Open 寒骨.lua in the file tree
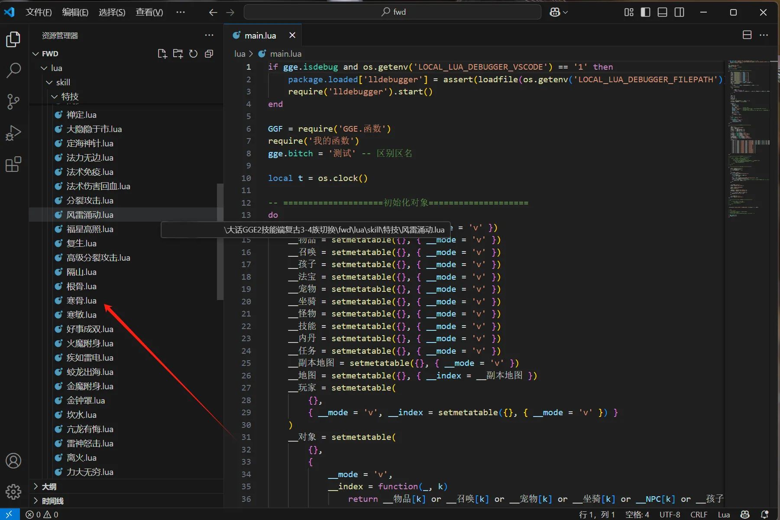 pos(81,300)
